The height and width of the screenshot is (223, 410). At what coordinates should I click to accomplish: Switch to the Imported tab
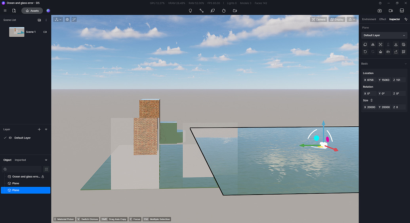20,160
